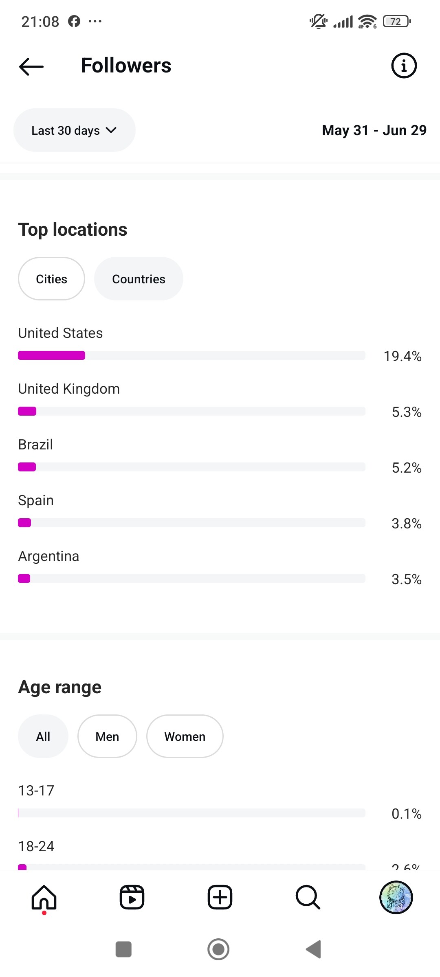Open the search magnifier icon
The image size is (440, 977).
[x=308, y=897]
